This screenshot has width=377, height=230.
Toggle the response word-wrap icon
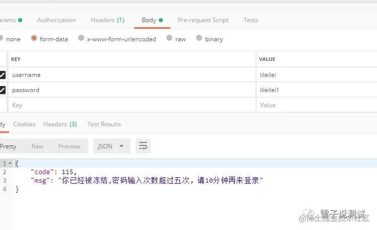[143, 146]
